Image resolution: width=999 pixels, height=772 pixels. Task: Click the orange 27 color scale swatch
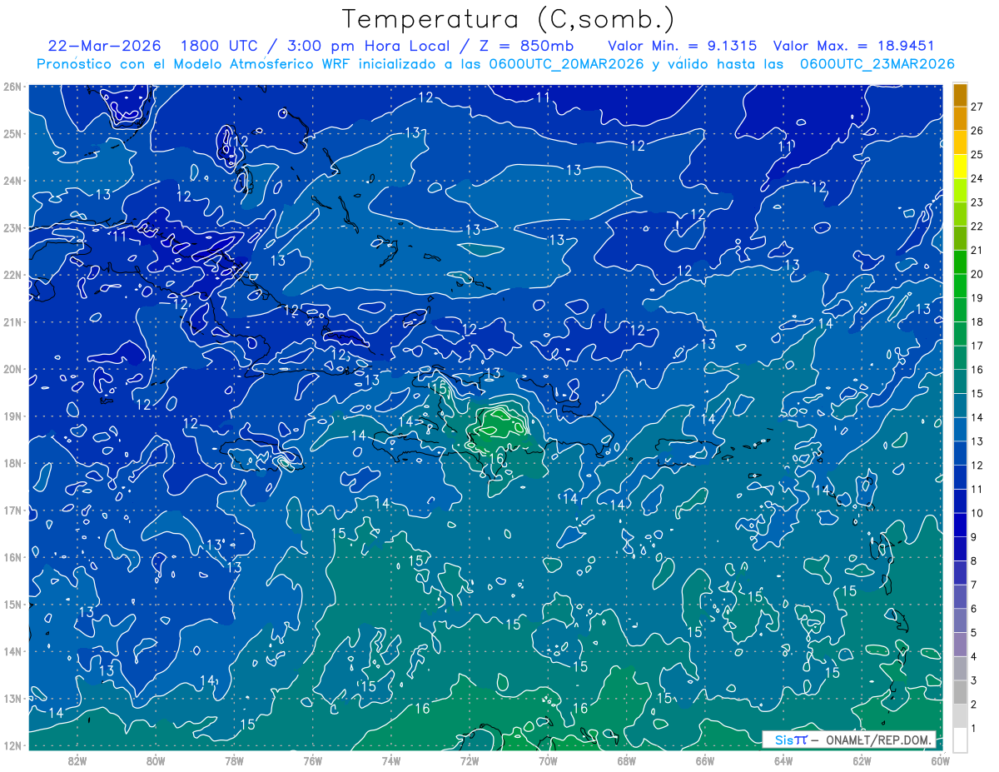coord(960,95)
